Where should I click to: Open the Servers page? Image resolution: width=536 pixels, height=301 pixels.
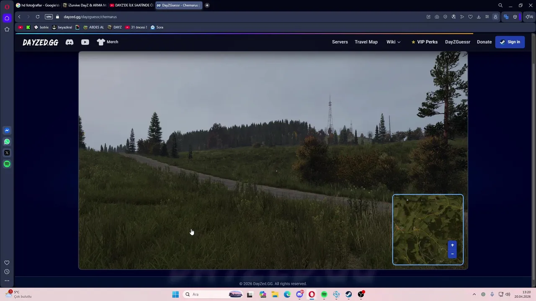[x=340, y=42]
